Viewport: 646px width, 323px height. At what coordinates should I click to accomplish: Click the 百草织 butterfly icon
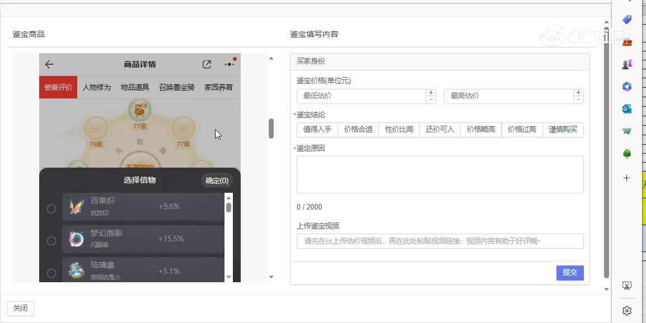(x=77, y=207)
